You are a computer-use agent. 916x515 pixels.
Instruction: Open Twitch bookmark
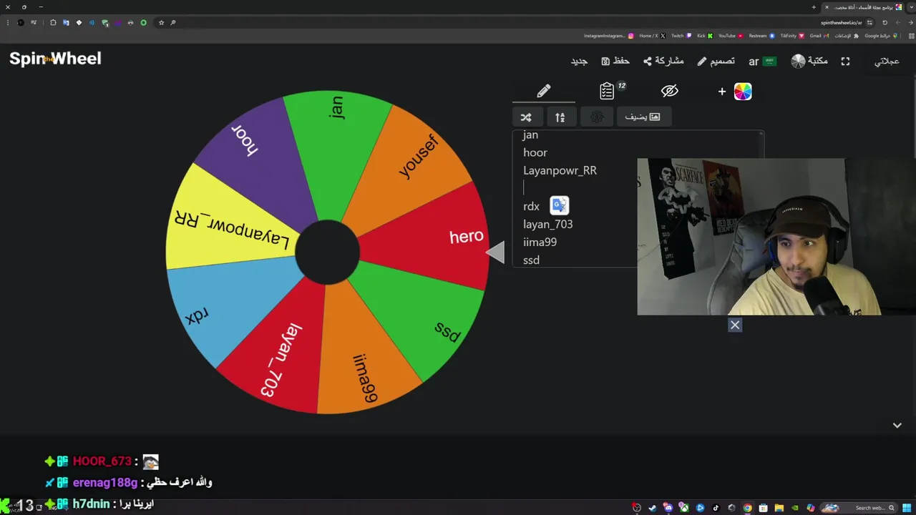[x=681, y=36]
